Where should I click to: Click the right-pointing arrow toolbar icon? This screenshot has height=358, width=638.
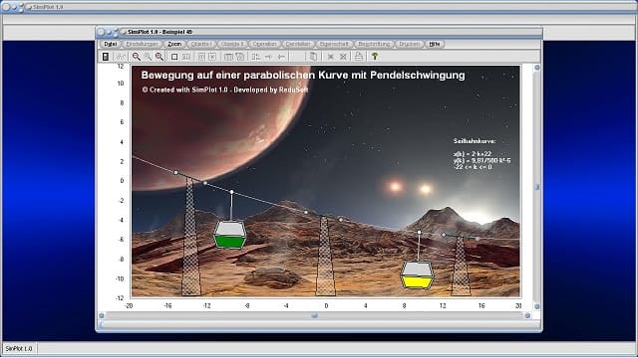(x=268, y=57)
